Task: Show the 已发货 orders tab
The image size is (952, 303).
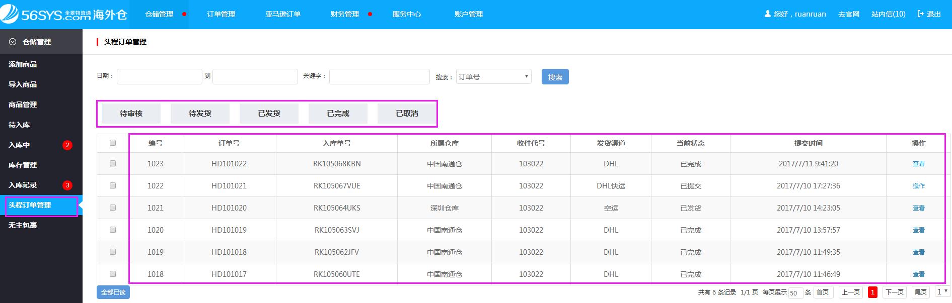Action: [269, 114]
